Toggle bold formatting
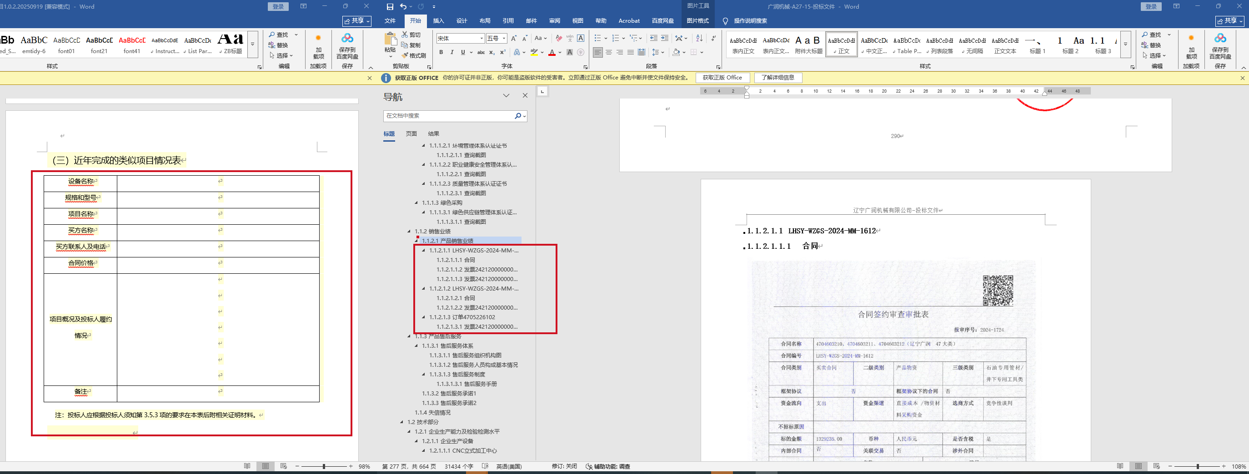1249x474 pixels. (x=441, y=52)
